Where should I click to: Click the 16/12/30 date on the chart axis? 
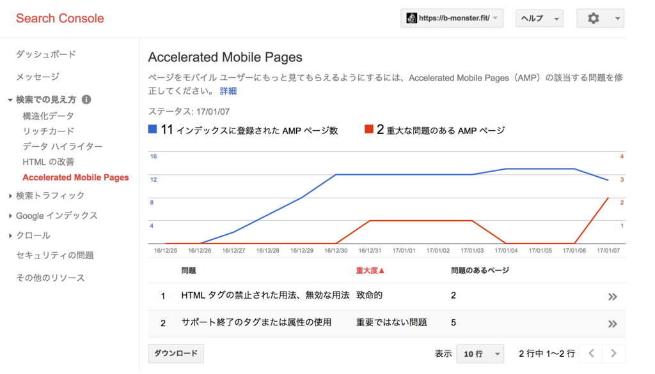click(336, 251)
